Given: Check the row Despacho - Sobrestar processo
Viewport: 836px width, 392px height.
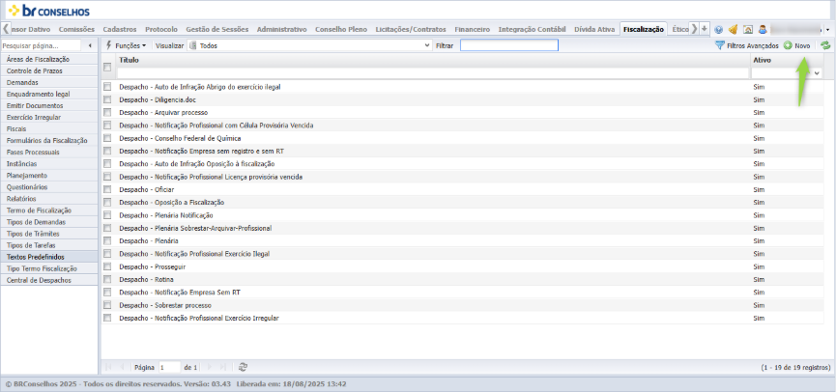Looking at the screenshot, I should click(x=107, y=305).
